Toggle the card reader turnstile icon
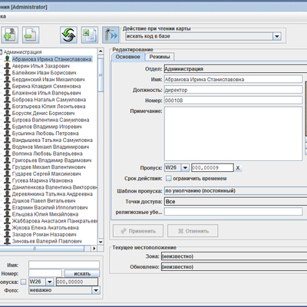 (111, 35)
